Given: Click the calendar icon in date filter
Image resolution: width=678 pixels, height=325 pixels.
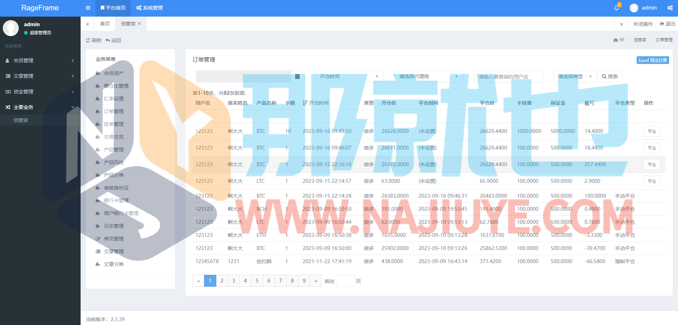Looking at the screenshot, I should click(x=297, y=76).
